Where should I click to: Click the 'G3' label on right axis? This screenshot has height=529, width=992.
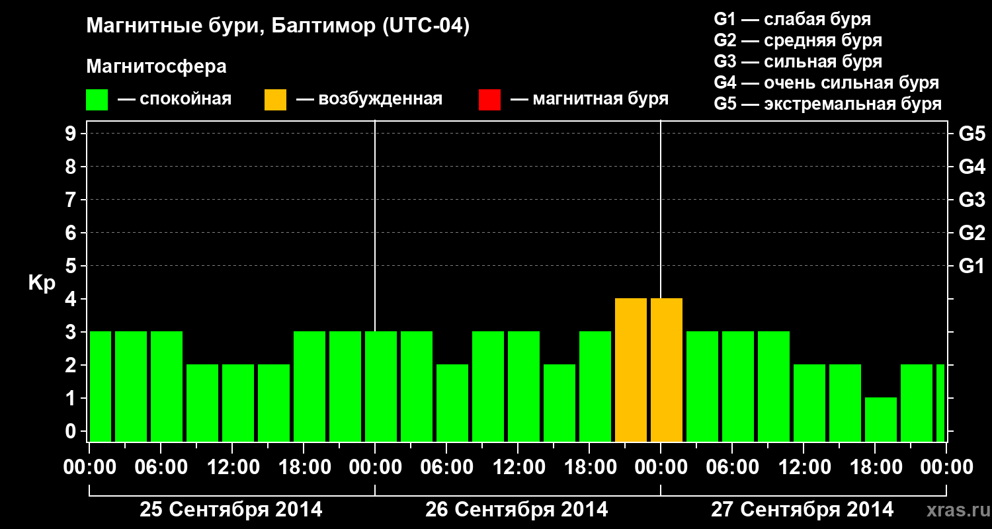point(971,200)
